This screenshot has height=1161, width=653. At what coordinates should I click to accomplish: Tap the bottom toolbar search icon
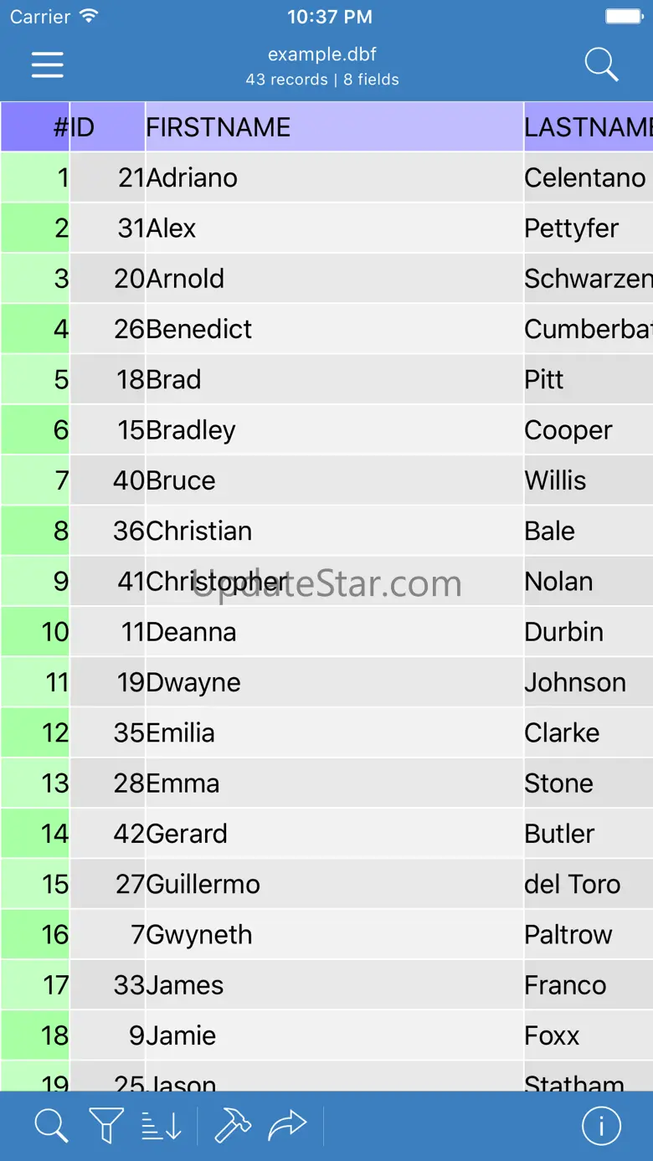point(51,1126)
